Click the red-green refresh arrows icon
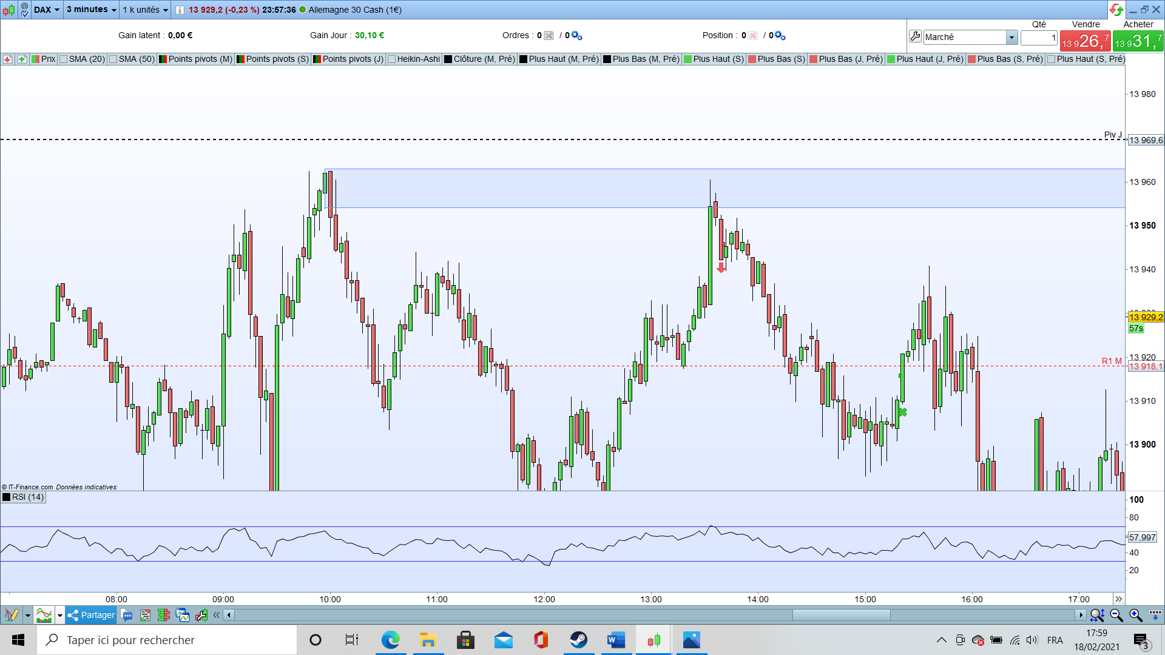 pos(1115,9)
